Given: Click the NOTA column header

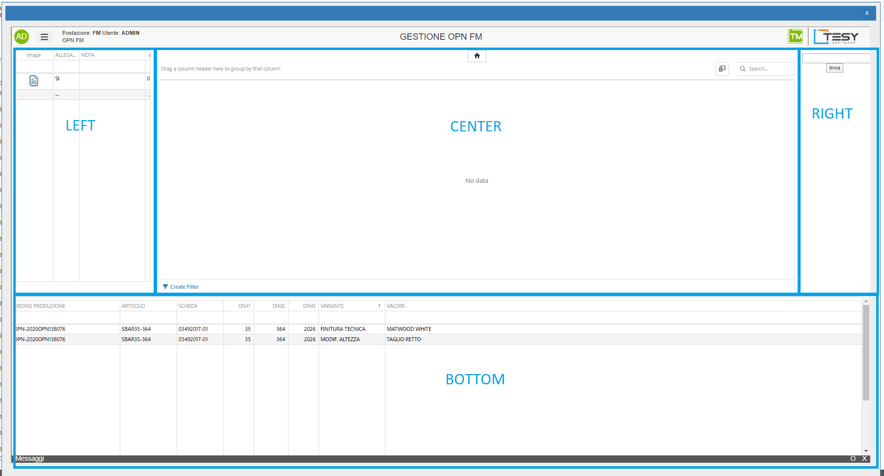Looking at the screenshot, I should pyautogui.click(x=88, y=55).
